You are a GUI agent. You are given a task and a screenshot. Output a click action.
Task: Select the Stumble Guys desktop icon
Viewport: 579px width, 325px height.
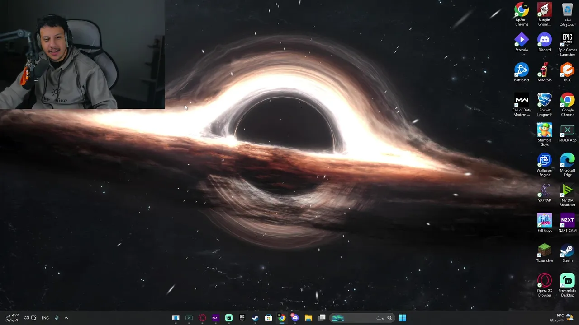click(545, 135)
